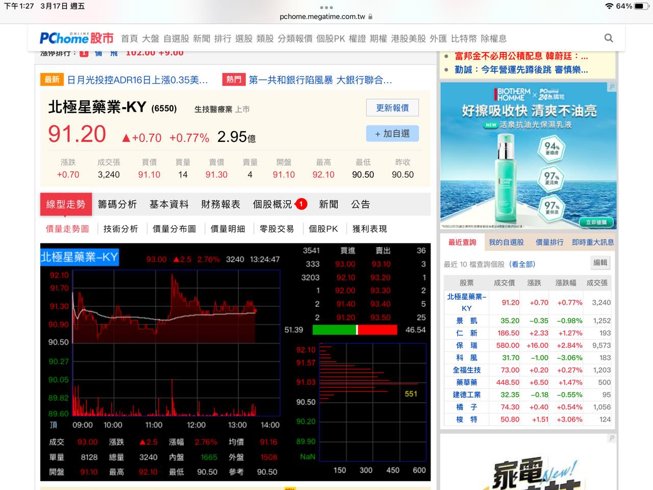
Task: Click the 最新 news label icon
Action: pos(52,80)
